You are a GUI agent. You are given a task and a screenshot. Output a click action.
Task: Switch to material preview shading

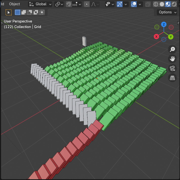click(168, 4)
